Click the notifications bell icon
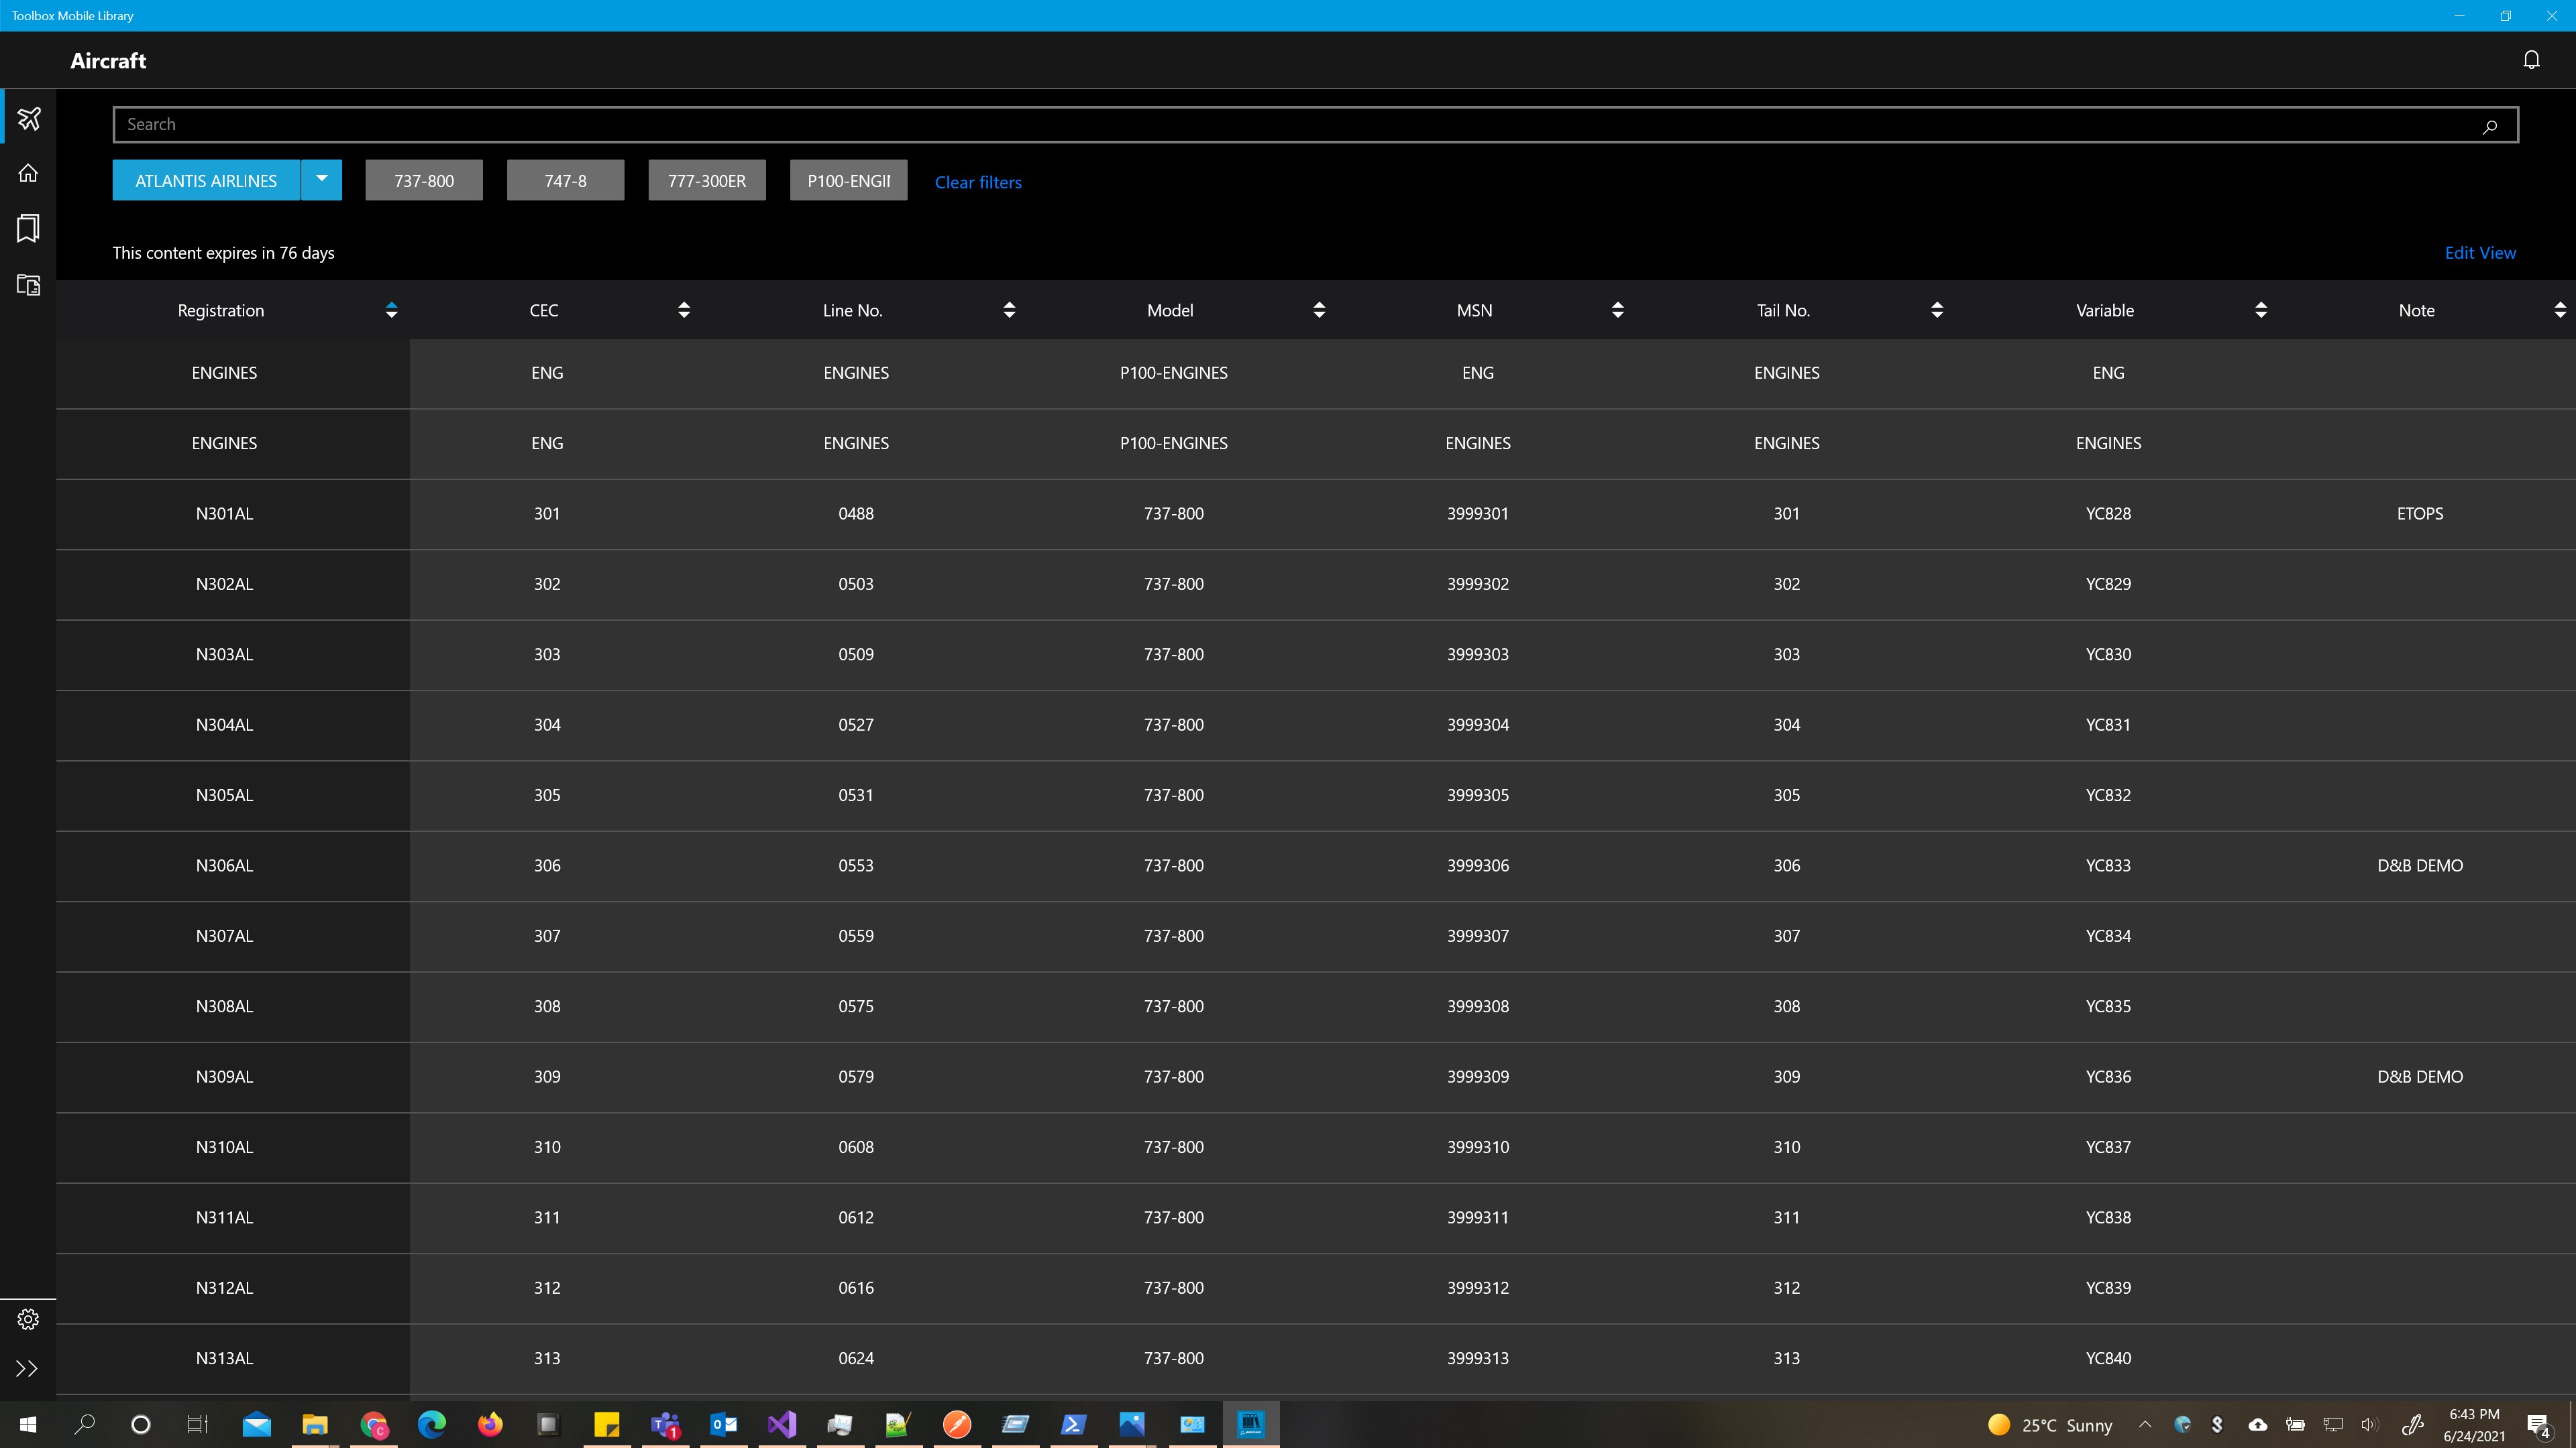Screen dimensions: 2576x1448 click(2531, 60)
